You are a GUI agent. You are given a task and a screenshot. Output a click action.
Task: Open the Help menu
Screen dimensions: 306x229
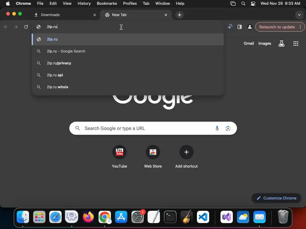coord(180,3)
